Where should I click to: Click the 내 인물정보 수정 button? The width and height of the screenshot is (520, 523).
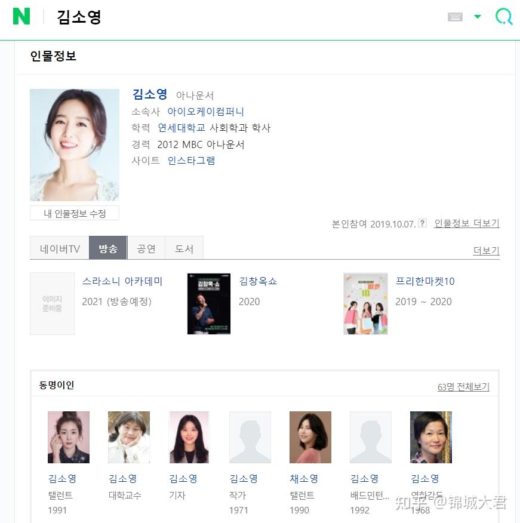75,213
